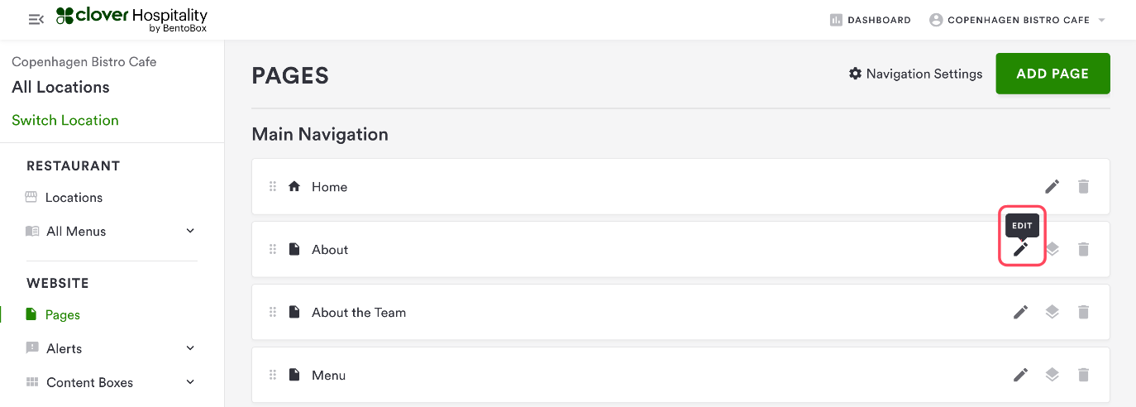Screen dimensions: 1136x407
Task: Expand the All Menus sidebar section
Action: pyautogui.click(x=190, y=231)
